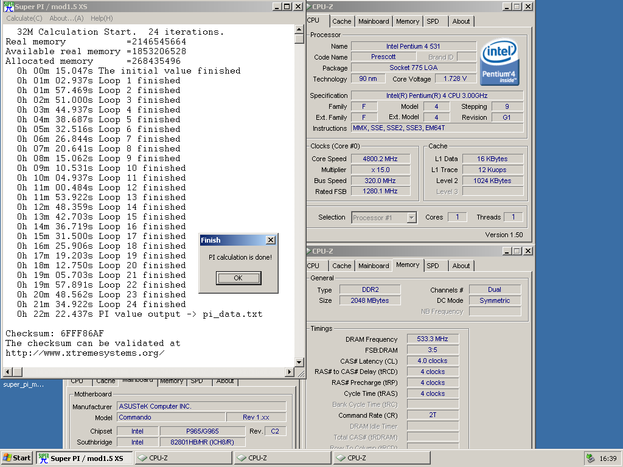The height and width of the screenshot is (467, 623).
Task: Minimize the Super PI window
Action: tap(277, 7)
